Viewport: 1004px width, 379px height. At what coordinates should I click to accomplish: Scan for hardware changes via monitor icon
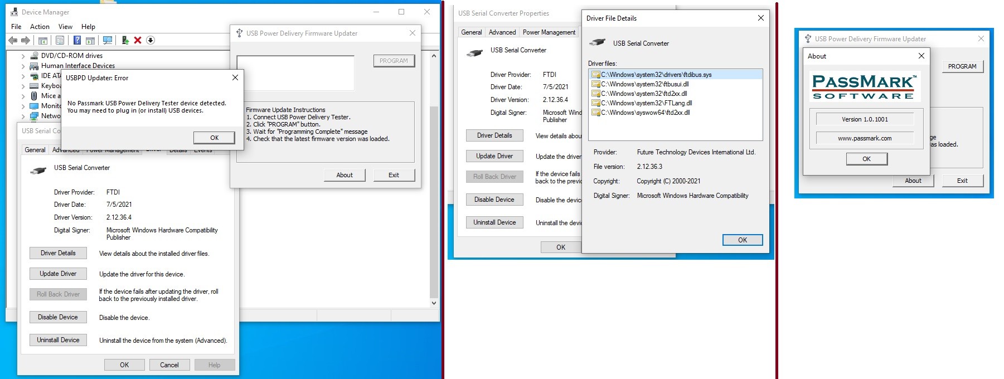pos(108,40)
